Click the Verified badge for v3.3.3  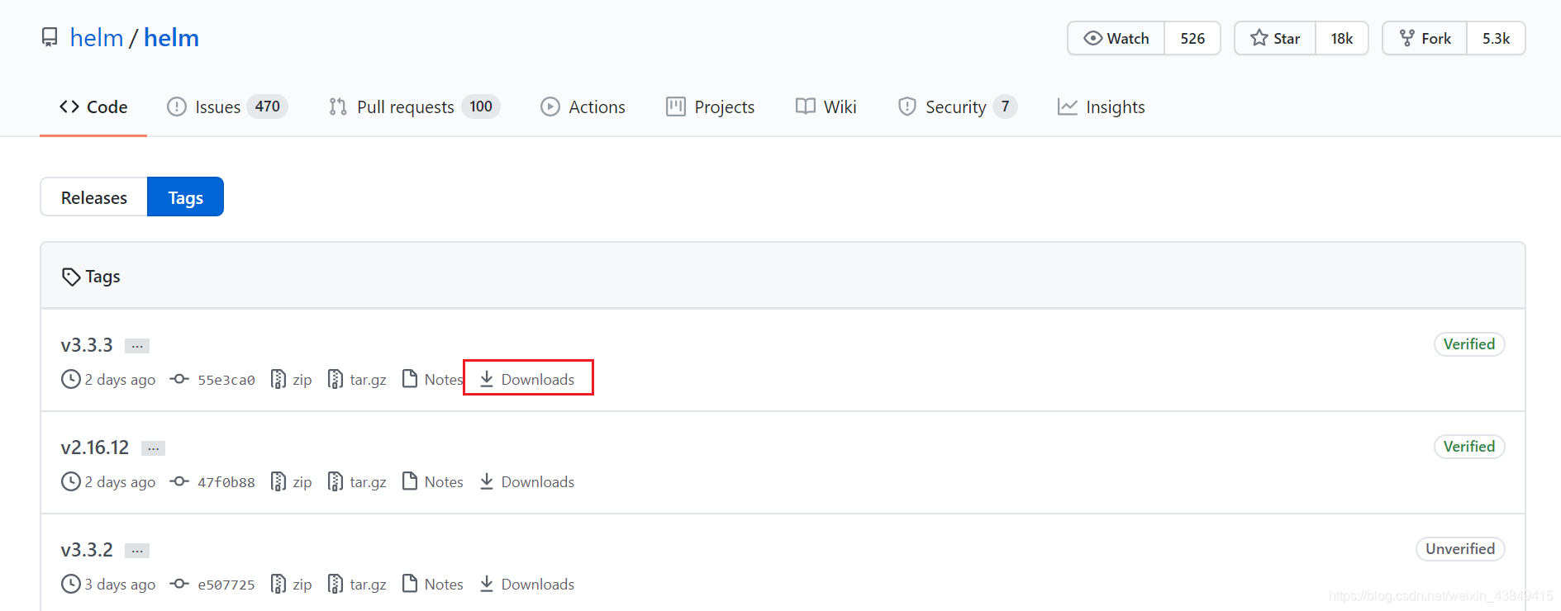tap(1469, 344)
